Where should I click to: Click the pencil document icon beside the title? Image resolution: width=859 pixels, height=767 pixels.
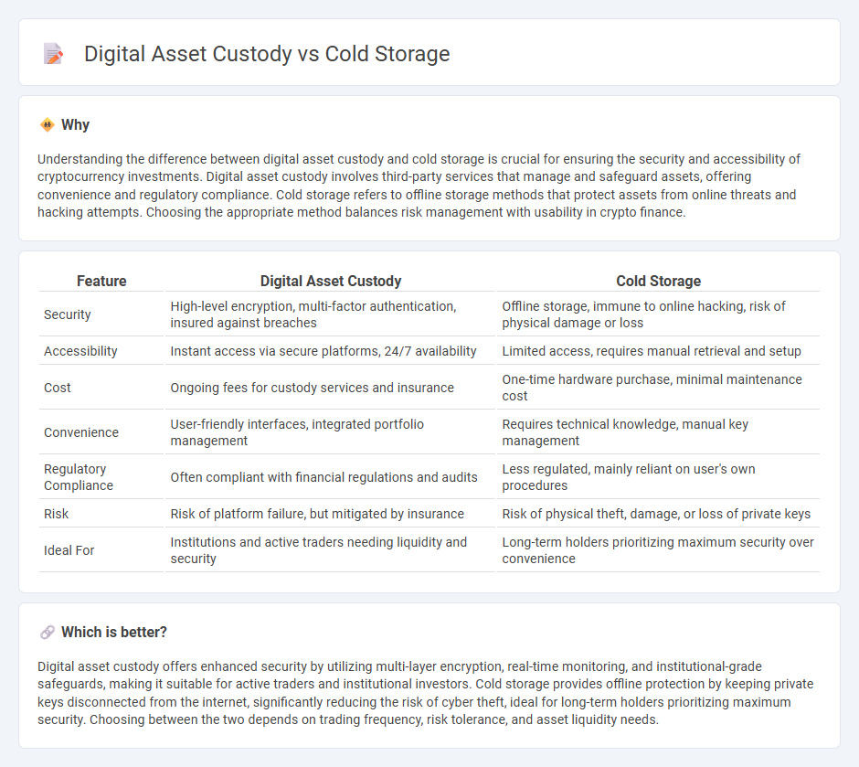tap(53, 54)
